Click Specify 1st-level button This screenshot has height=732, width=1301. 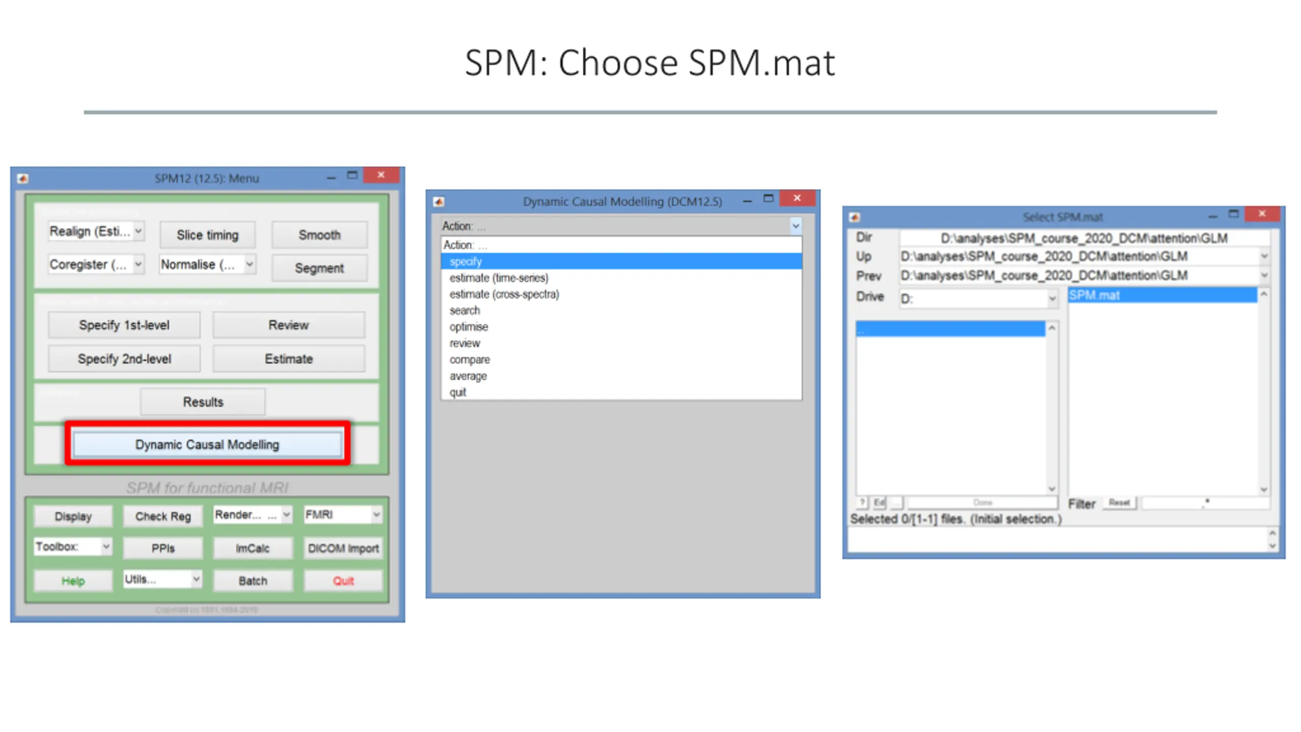click(124, 325)
